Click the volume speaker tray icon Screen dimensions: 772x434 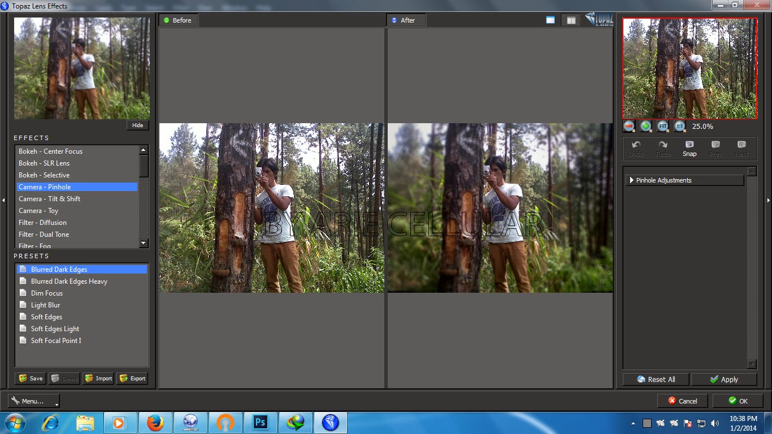coord(715,423)
